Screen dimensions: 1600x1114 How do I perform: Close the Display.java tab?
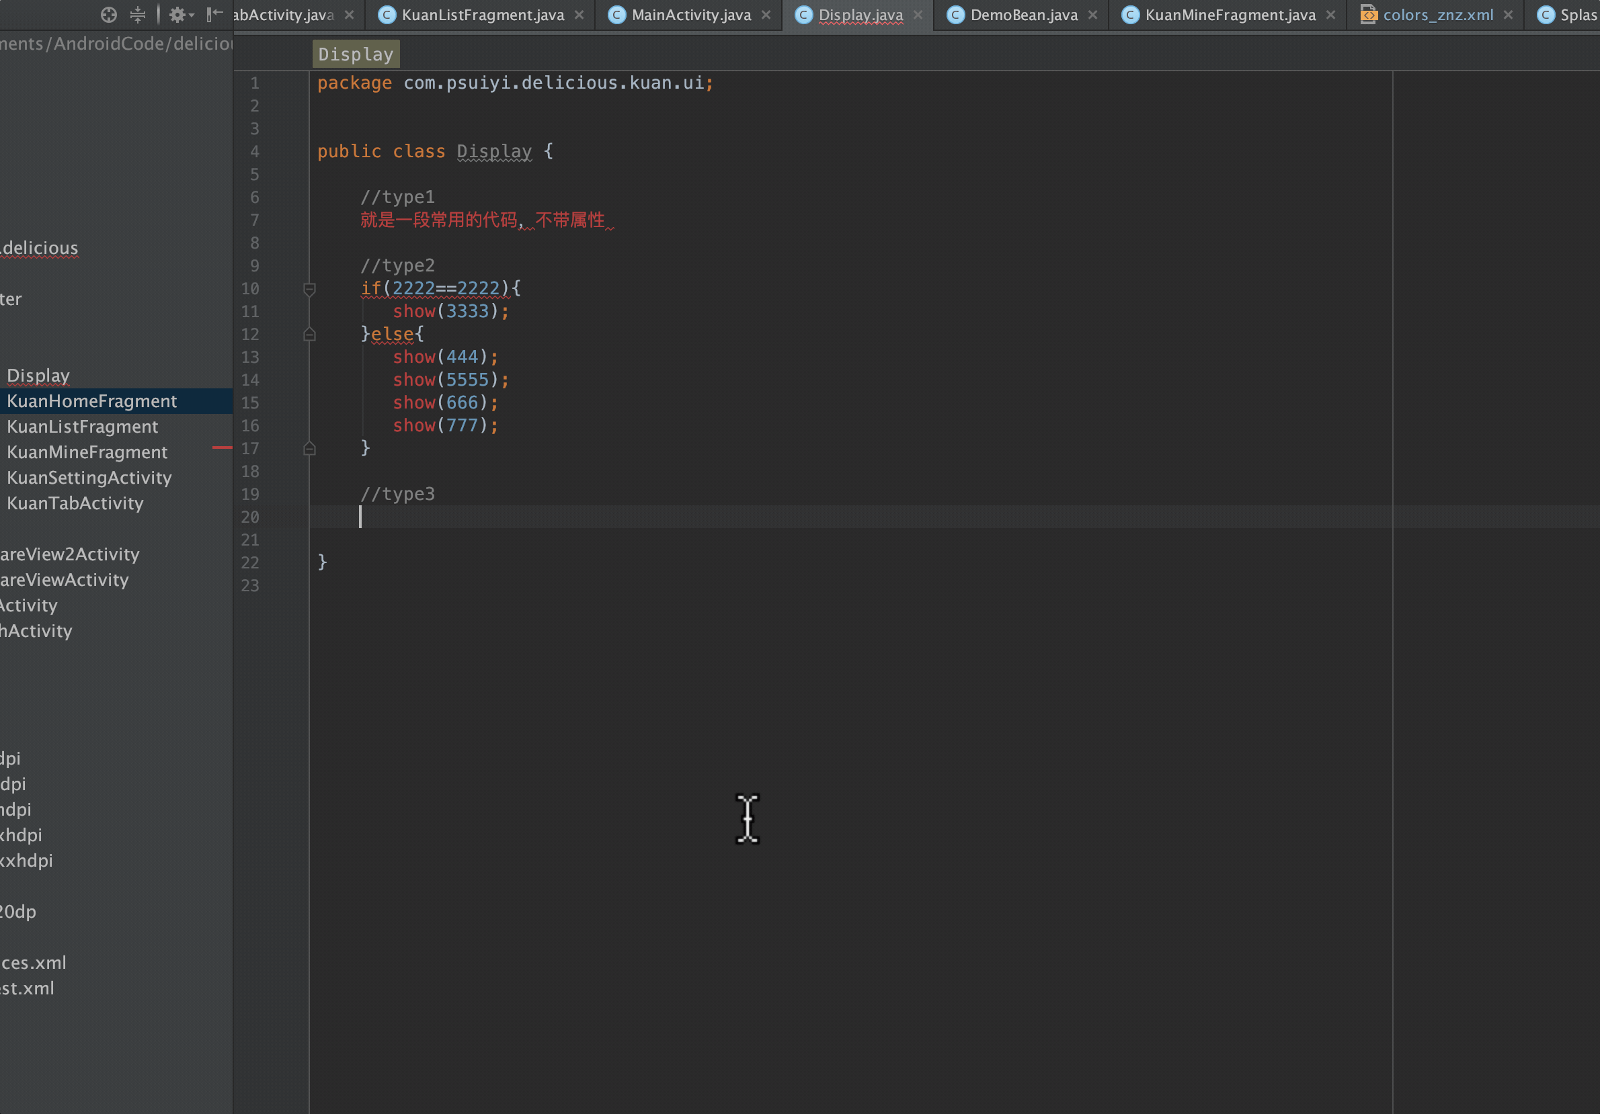[918, 15]
